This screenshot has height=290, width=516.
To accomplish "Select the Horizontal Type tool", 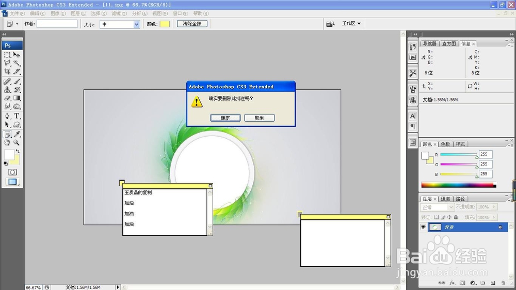I will 17,116.
